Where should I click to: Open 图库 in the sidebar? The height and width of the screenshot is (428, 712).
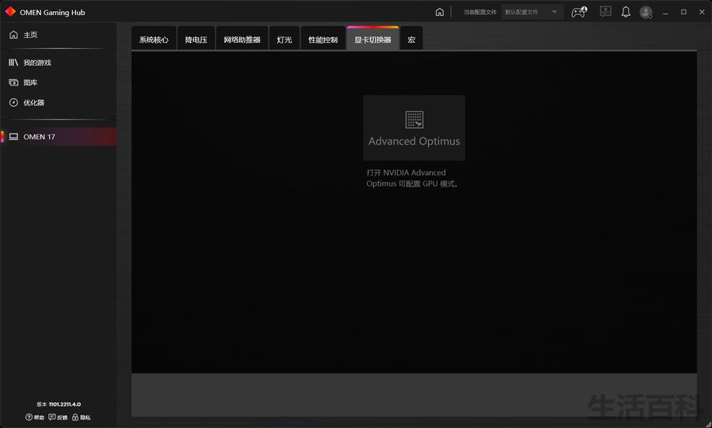pos(58,82)
